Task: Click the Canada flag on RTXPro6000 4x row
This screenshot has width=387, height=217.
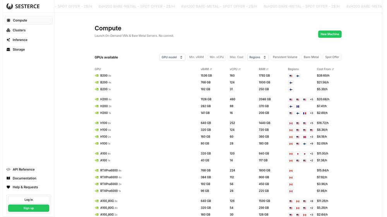Action: coord(291,177)
